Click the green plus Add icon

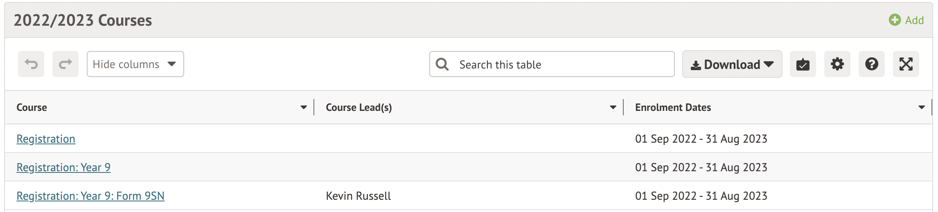[x=895, y=20]
